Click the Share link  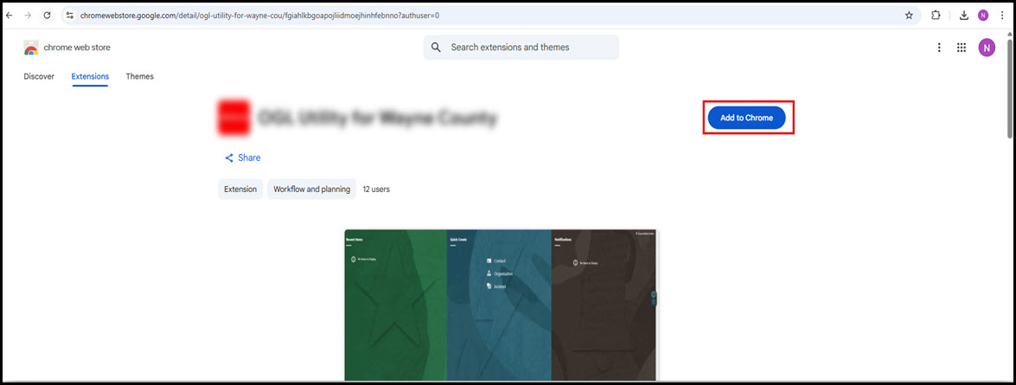[x=242, y=157]
